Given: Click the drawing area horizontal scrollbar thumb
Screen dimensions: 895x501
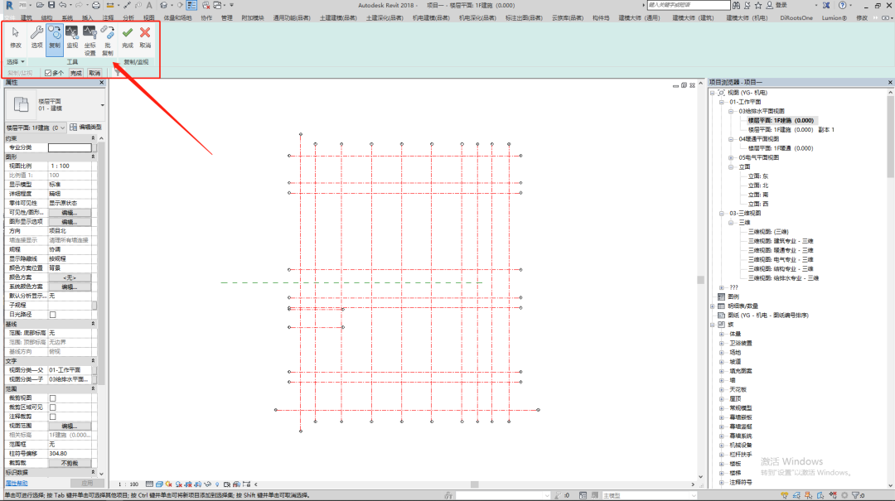Looking at the screenshot, I should [474, 484].
